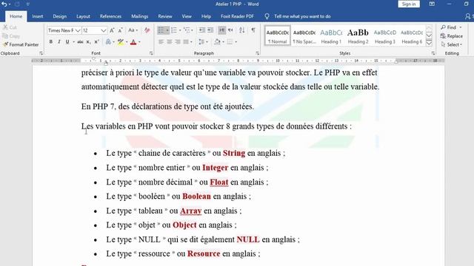The image size is (474, 266).
Task: Align text to the right
Action: pos(178,42)
